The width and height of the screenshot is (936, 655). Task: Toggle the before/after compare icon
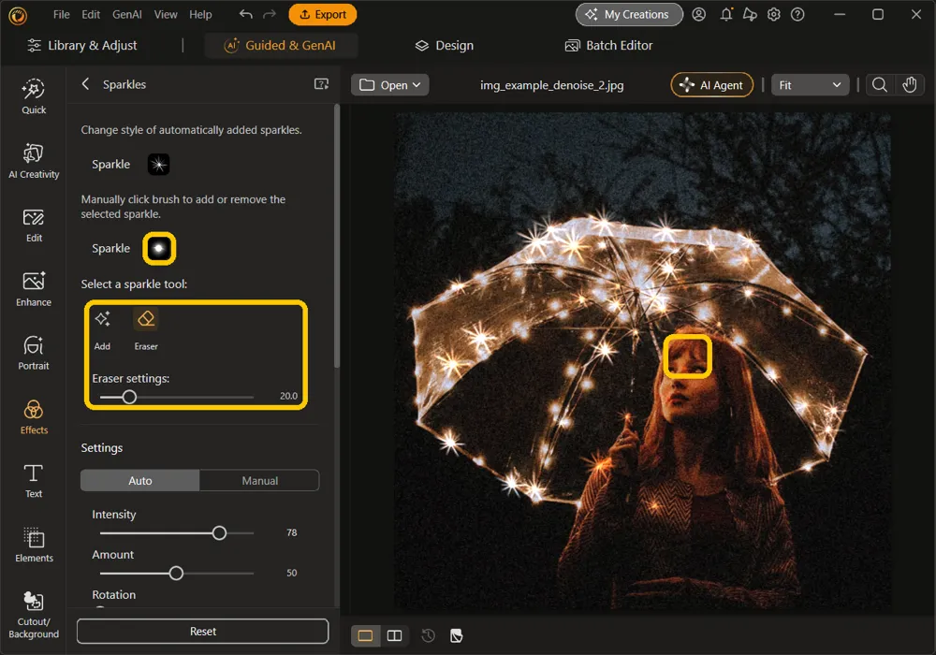coord(456,635)
